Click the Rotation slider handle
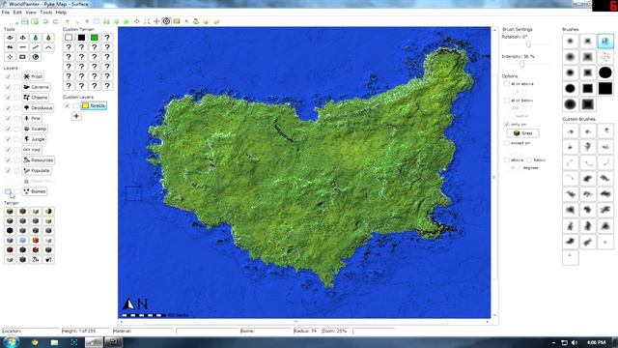Viewport: 618px width, 348px height. pos(528,44)
